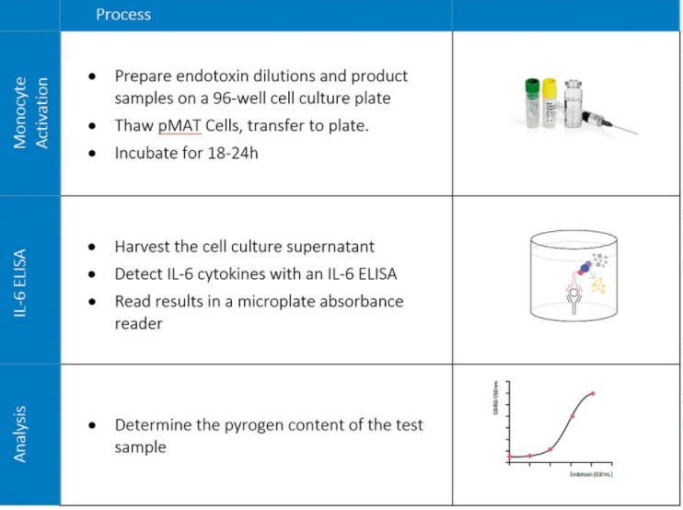
Task: Click the yellow dots cluster in well
Action: click(x=598, y=285)
